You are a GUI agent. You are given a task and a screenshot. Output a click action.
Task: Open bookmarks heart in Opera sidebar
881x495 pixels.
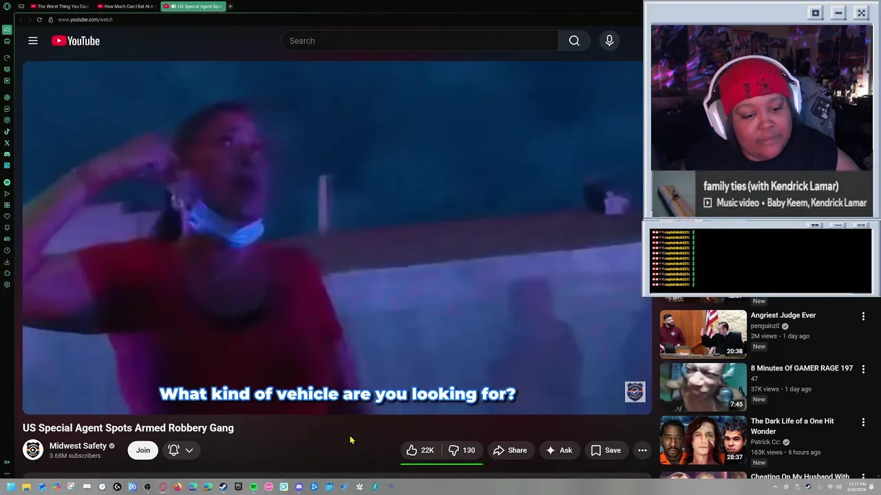coord(7,216)
